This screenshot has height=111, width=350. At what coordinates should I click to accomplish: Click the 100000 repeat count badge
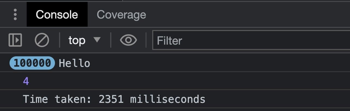coord(32,63)
